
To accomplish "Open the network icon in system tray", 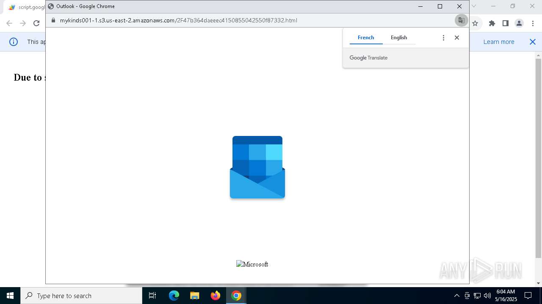I will (x=477, y=296).
